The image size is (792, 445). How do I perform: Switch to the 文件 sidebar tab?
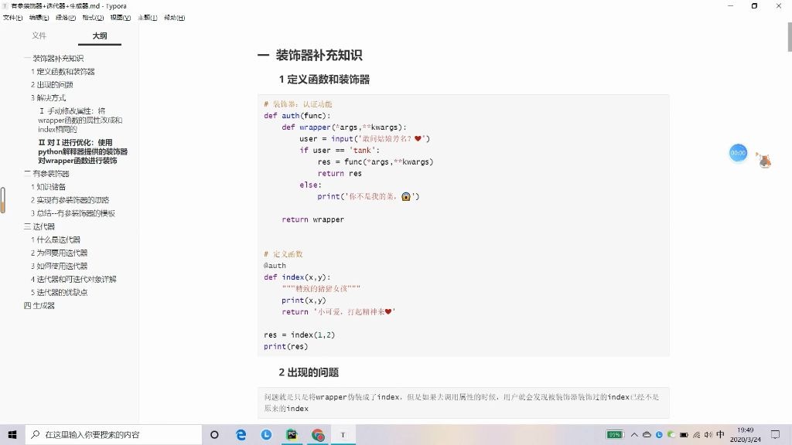[39, 35]
